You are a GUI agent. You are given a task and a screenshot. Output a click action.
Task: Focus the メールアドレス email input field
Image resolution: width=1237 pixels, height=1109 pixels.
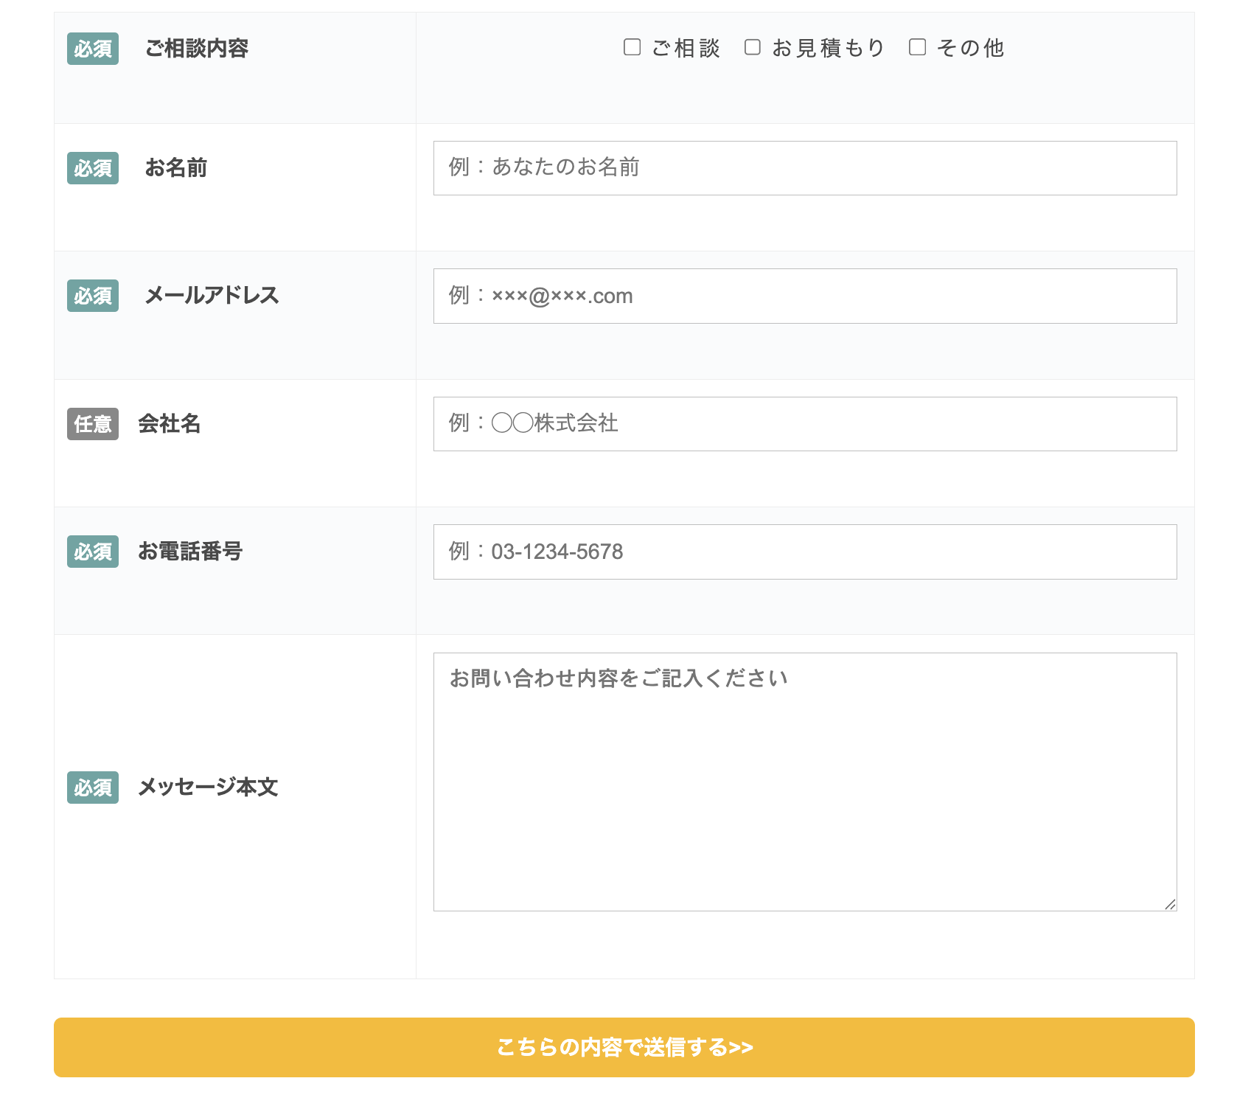pyautogui.click(x=804, y=296)
